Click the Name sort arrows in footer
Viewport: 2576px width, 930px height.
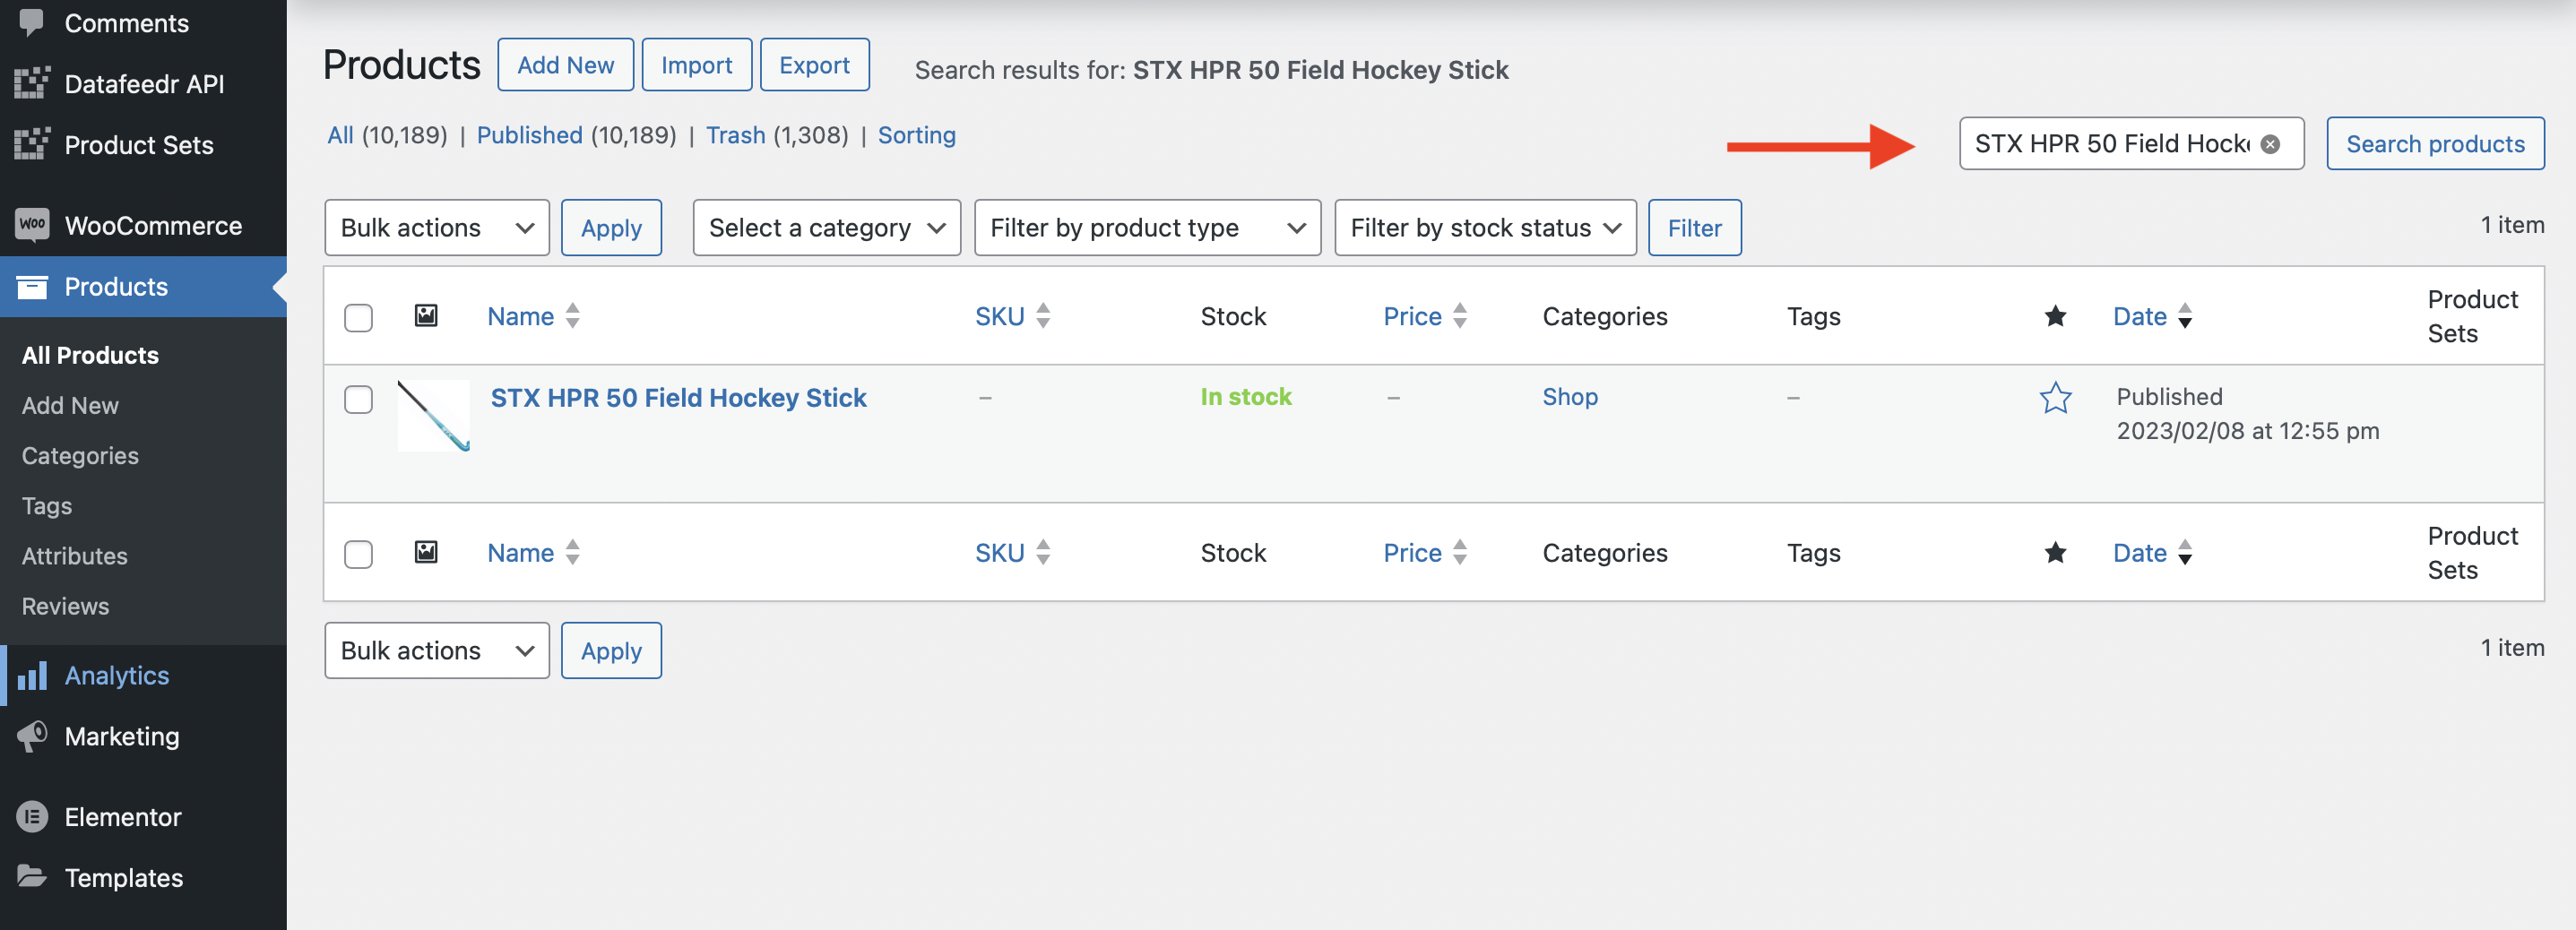(573, 552)
